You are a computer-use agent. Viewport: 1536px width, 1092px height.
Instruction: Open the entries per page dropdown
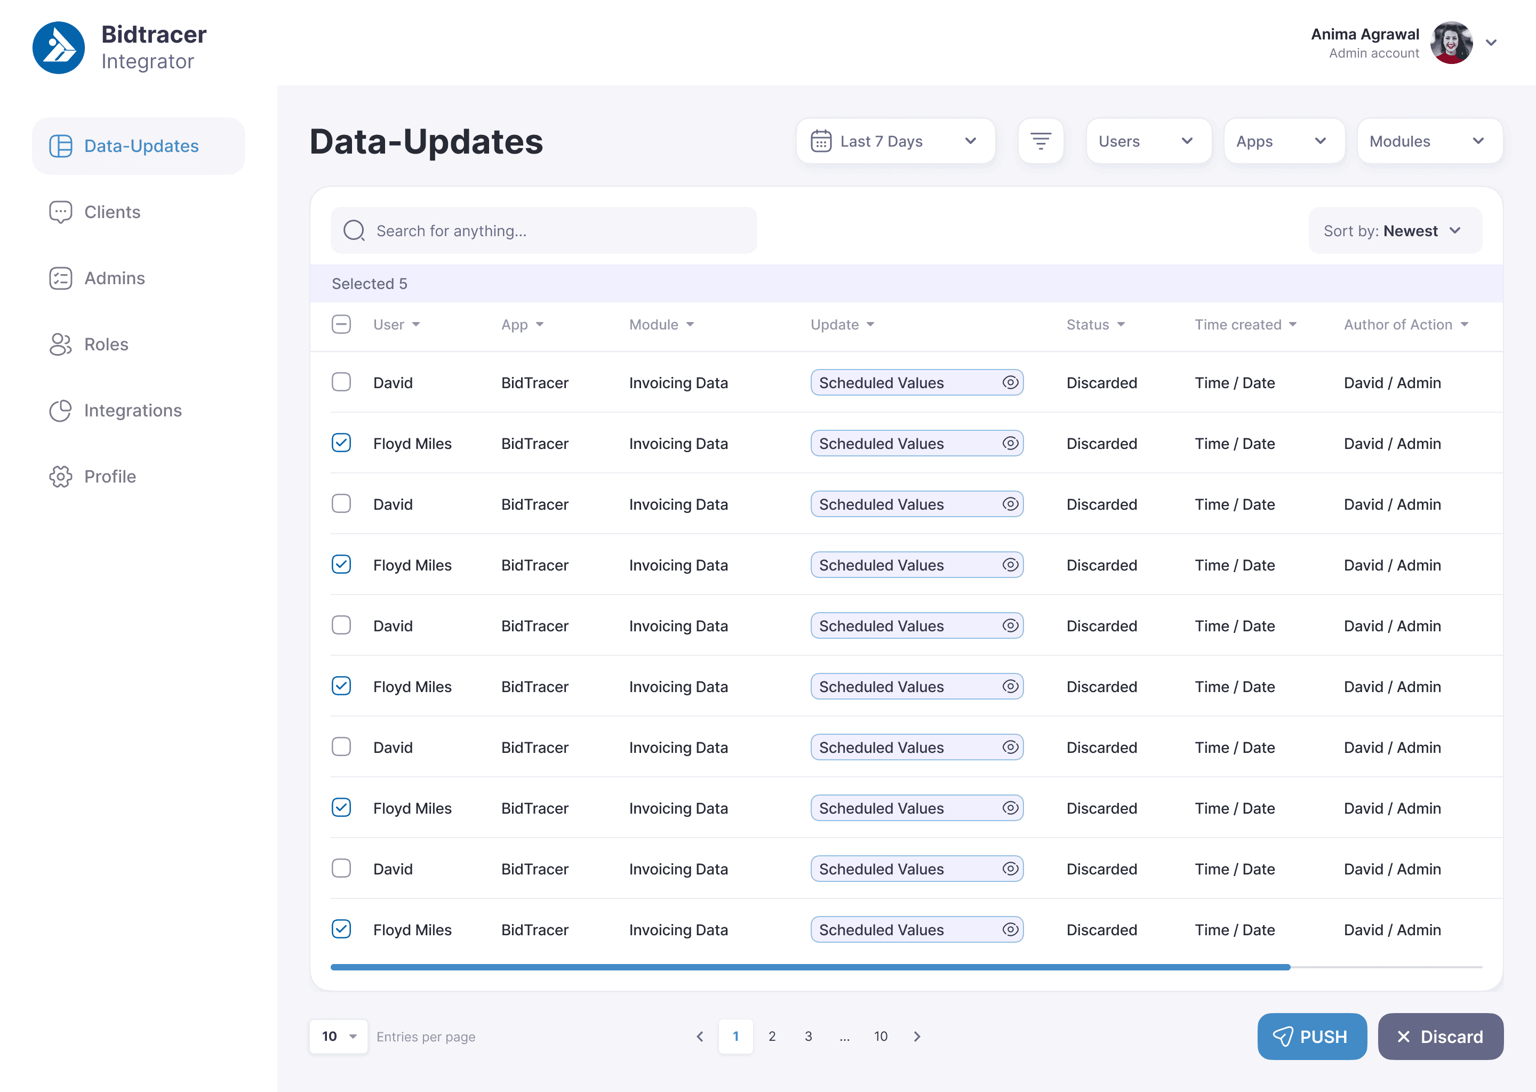pyautogui.click(x=338, y=1036)
